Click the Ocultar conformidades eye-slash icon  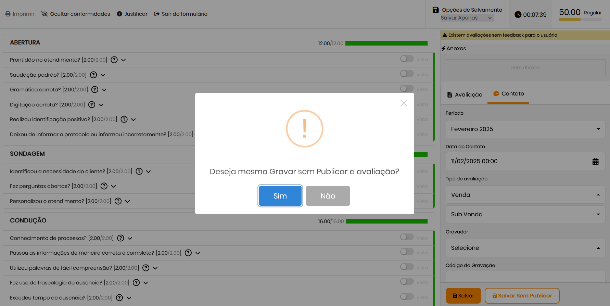tap(45, 14)
